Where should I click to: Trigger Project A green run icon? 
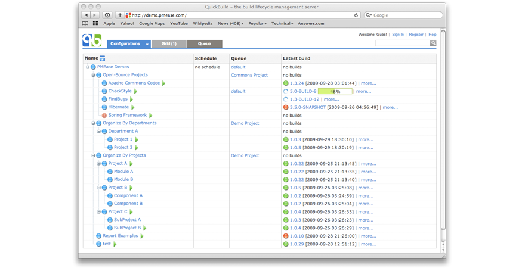(131, 164)
